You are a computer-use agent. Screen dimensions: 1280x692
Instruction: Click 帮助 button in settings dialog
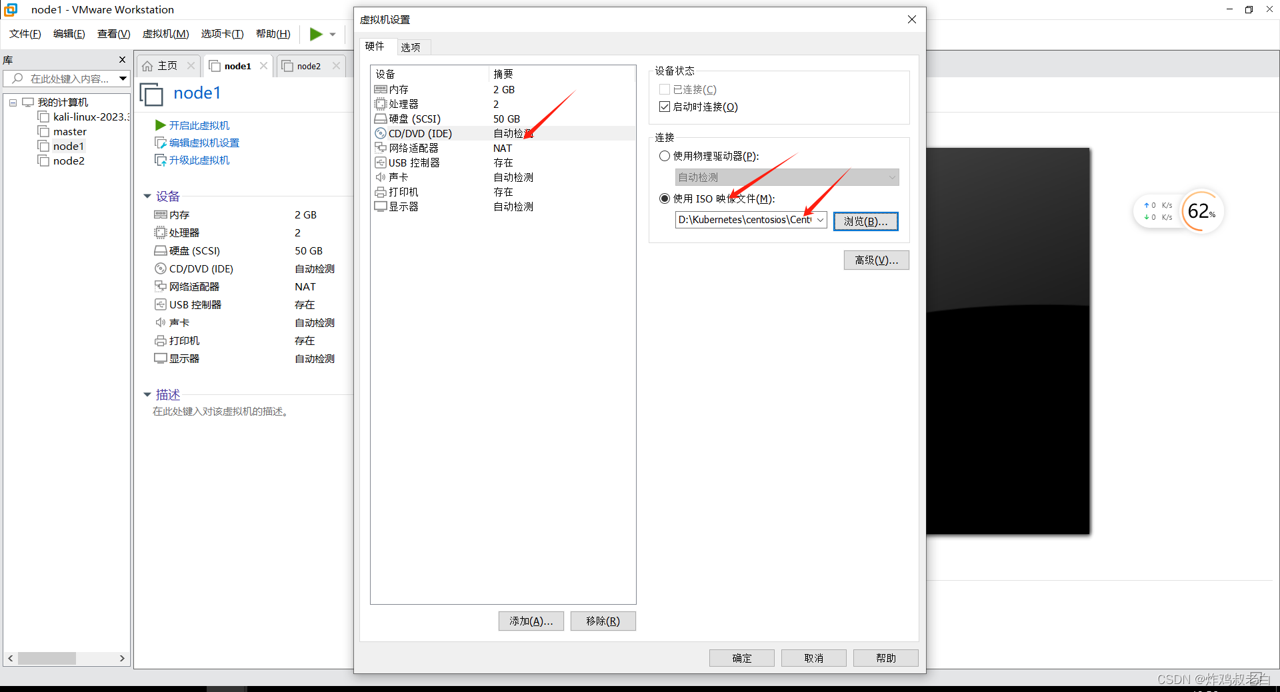click(x=885, y=658)
